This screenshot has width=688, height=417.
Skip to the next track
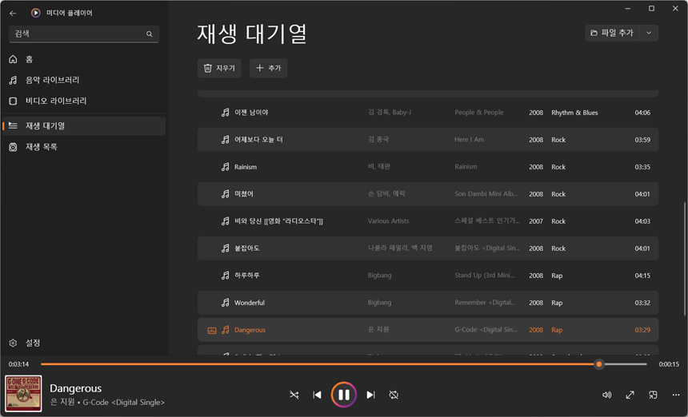point(370,395)
